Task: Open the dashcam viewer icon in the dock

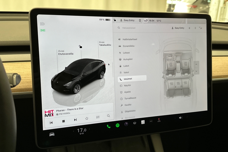Action: [x=126, y=124]
